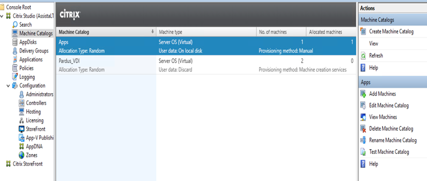Click the Citrix logo in header

[x=70, y=15]
